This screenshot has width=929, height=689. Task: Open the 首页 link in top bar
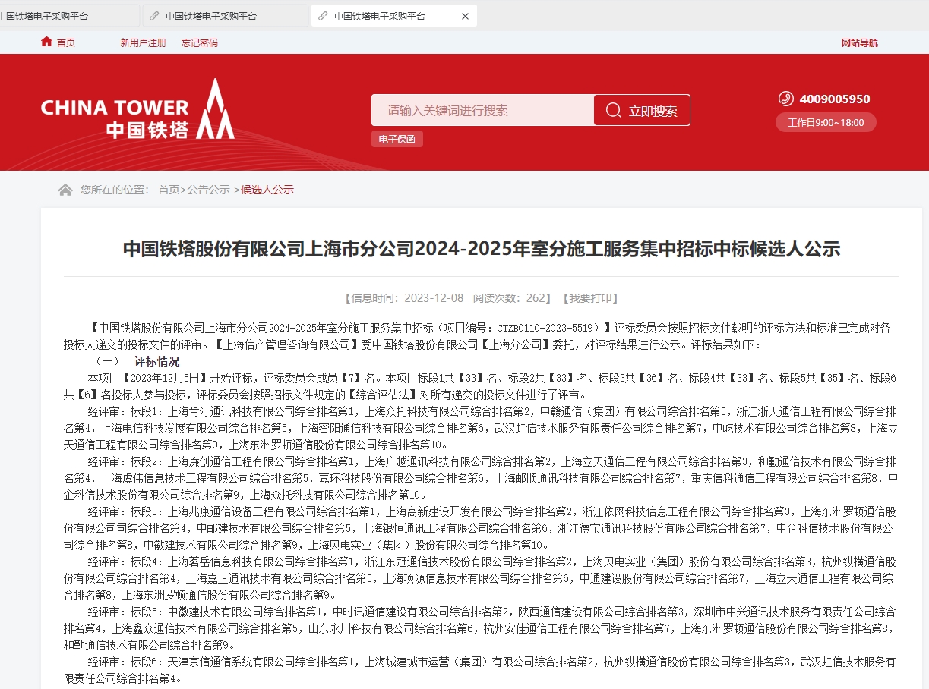66,42
